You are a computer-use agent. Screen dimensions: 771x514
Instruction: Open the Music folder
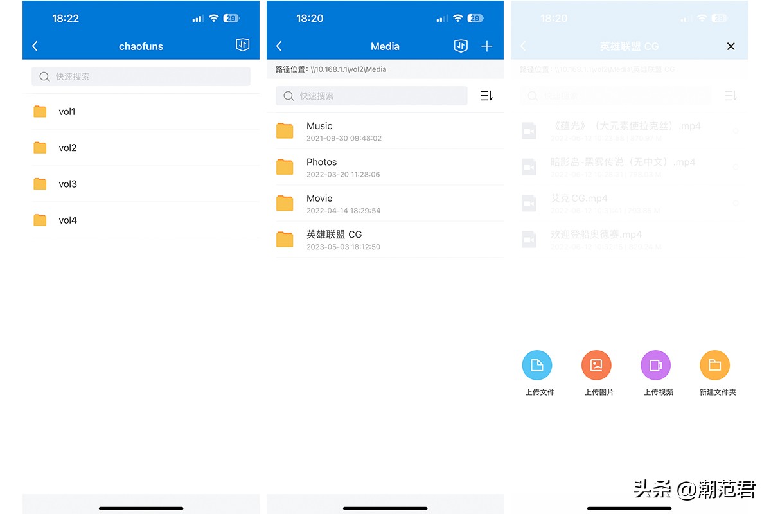(x=319, y=131)
